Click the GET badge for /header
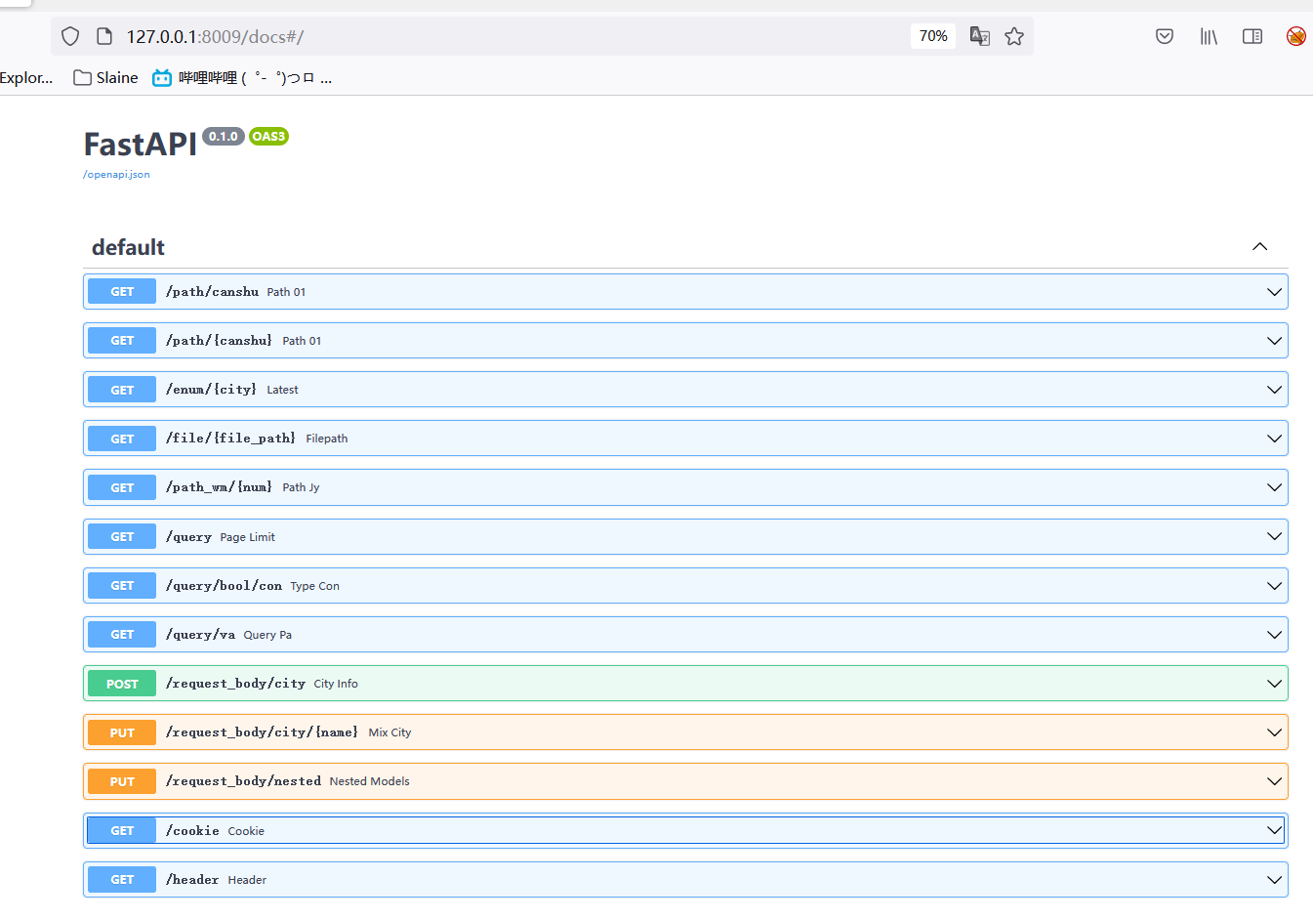This screenshot has width=1313, height=920. 122,880
